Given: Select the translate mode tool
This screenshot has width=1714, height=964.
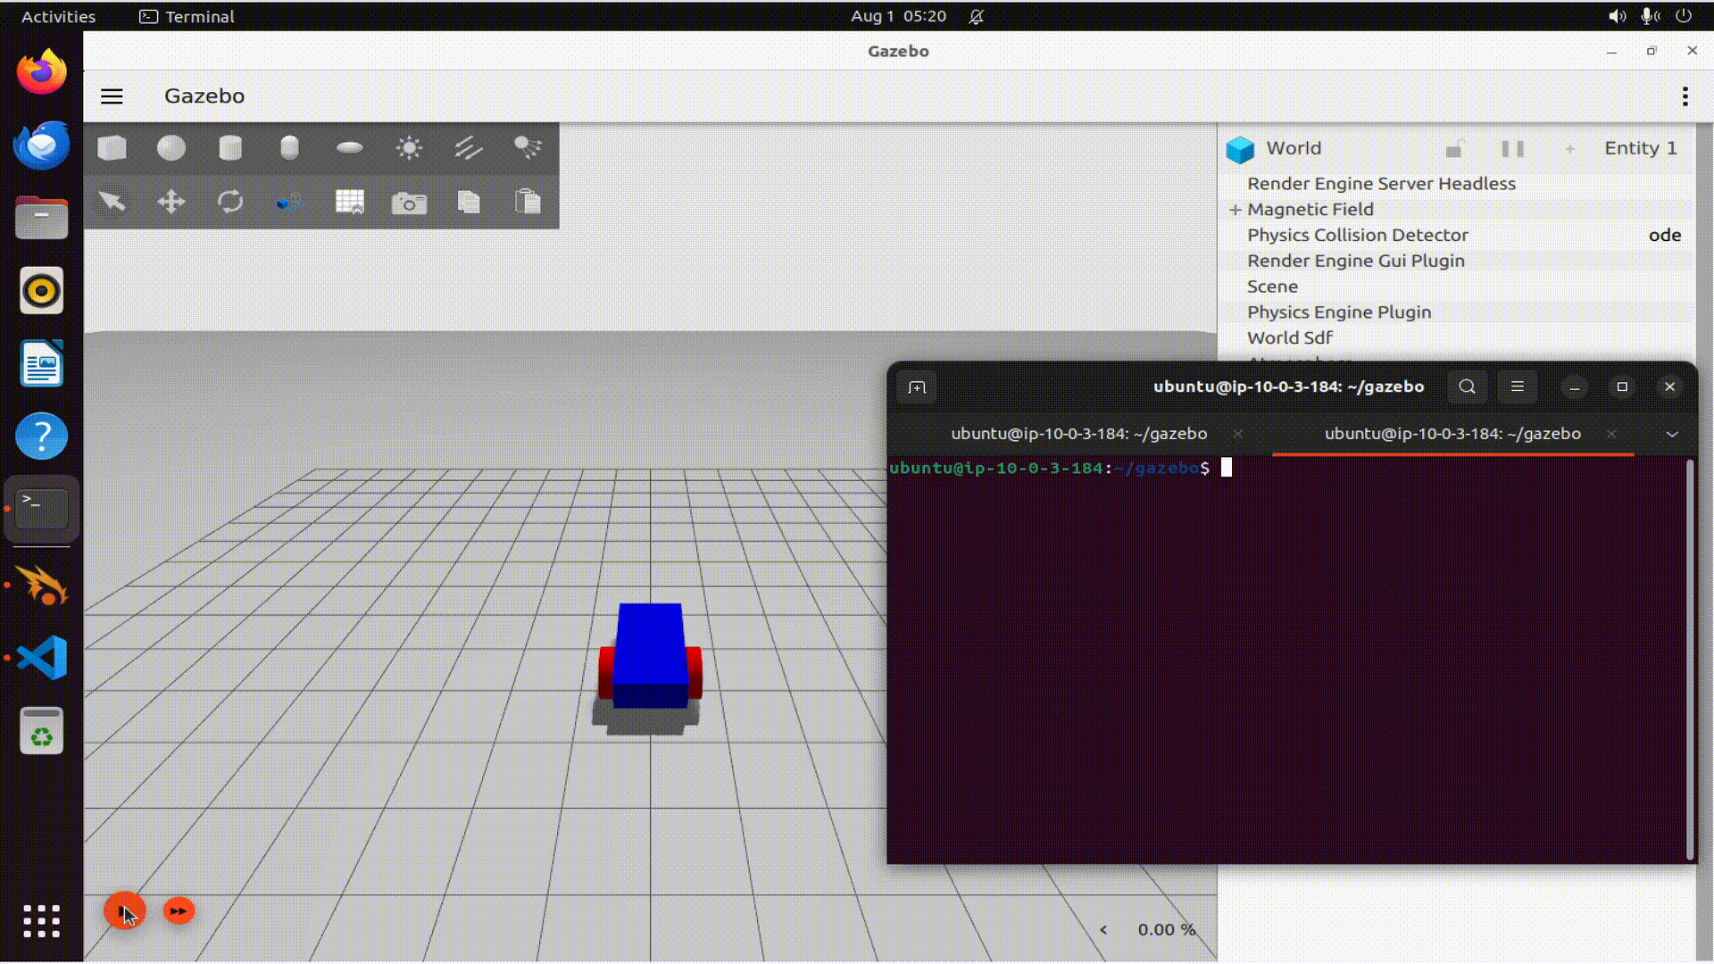Looking at the screenshot, I should coord(171,202).
